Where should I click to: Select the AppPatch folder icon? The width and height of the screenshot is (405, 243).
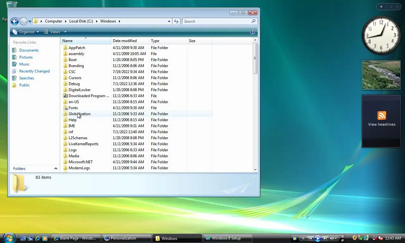coord(65,48)
